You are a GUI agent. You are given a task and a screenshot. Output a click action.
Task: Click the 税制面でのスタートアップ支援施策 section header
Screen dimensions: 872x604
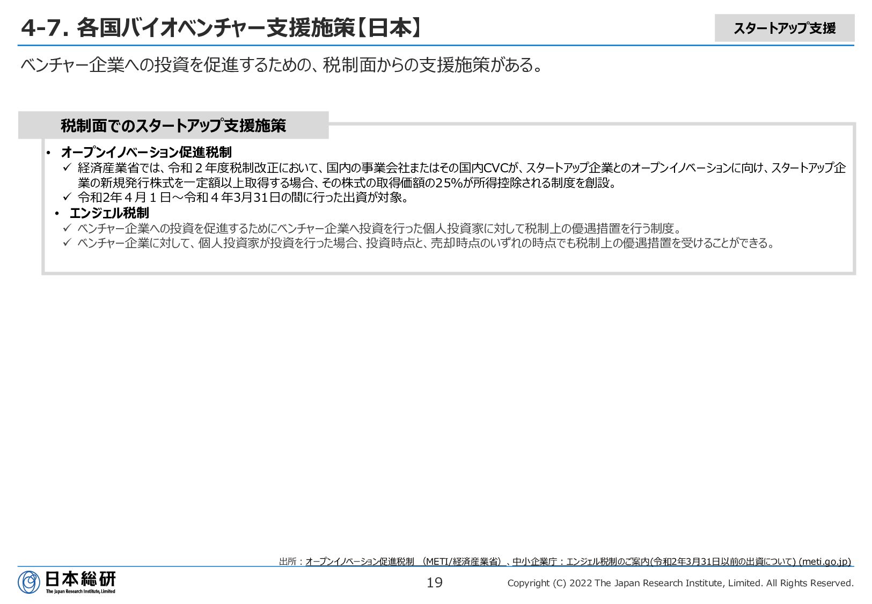(173, 126)
